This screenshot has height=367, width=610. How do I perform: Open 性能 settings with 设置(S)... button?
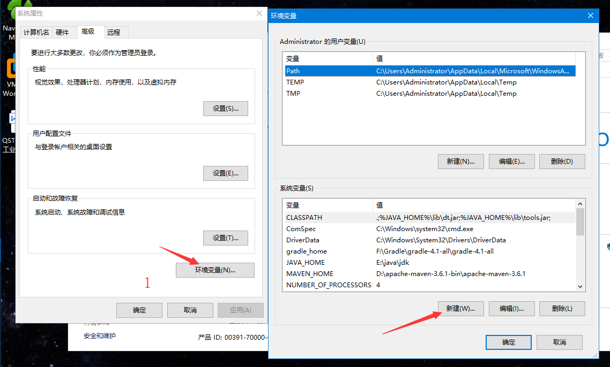(x=225, y=109)
